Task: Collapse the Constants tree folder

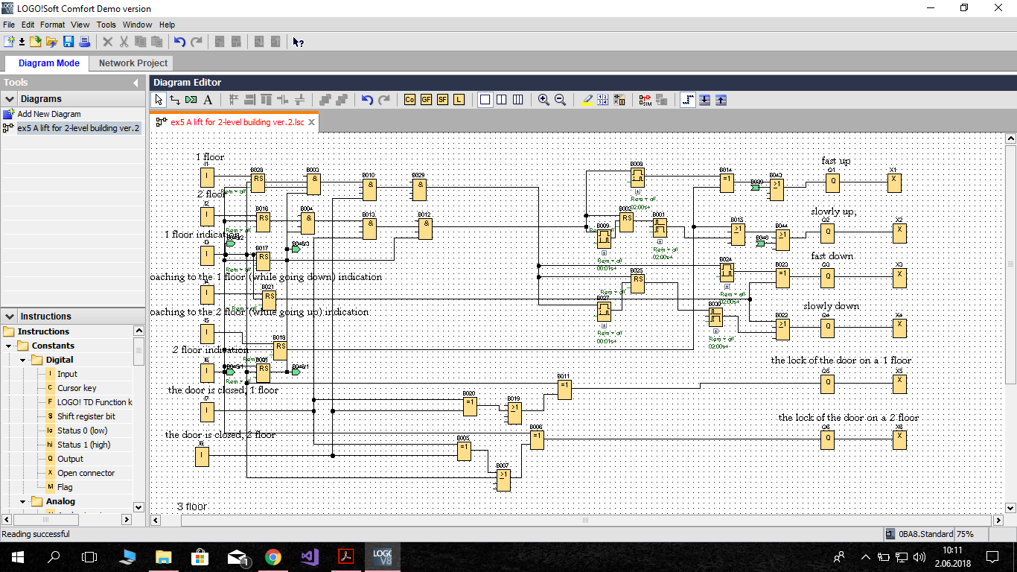Action: pyautogui.click(x=9, y=346)
